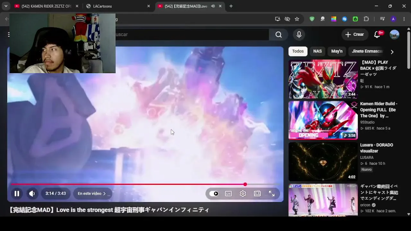Open the notifications bell showing 9+
The width and height of the screenshot is (411, 231).
click(378, 35)
